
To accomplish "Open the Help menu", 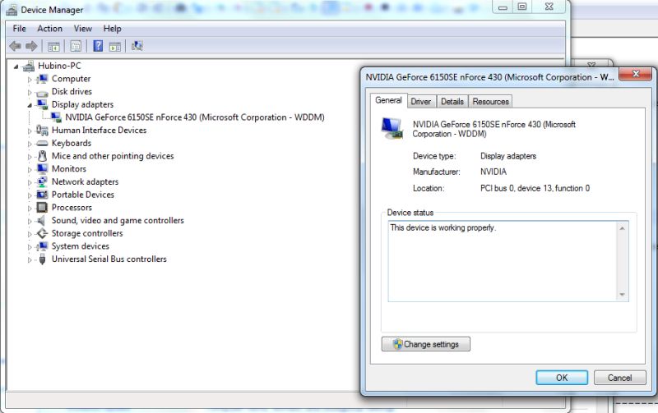I will click(112, 29).
